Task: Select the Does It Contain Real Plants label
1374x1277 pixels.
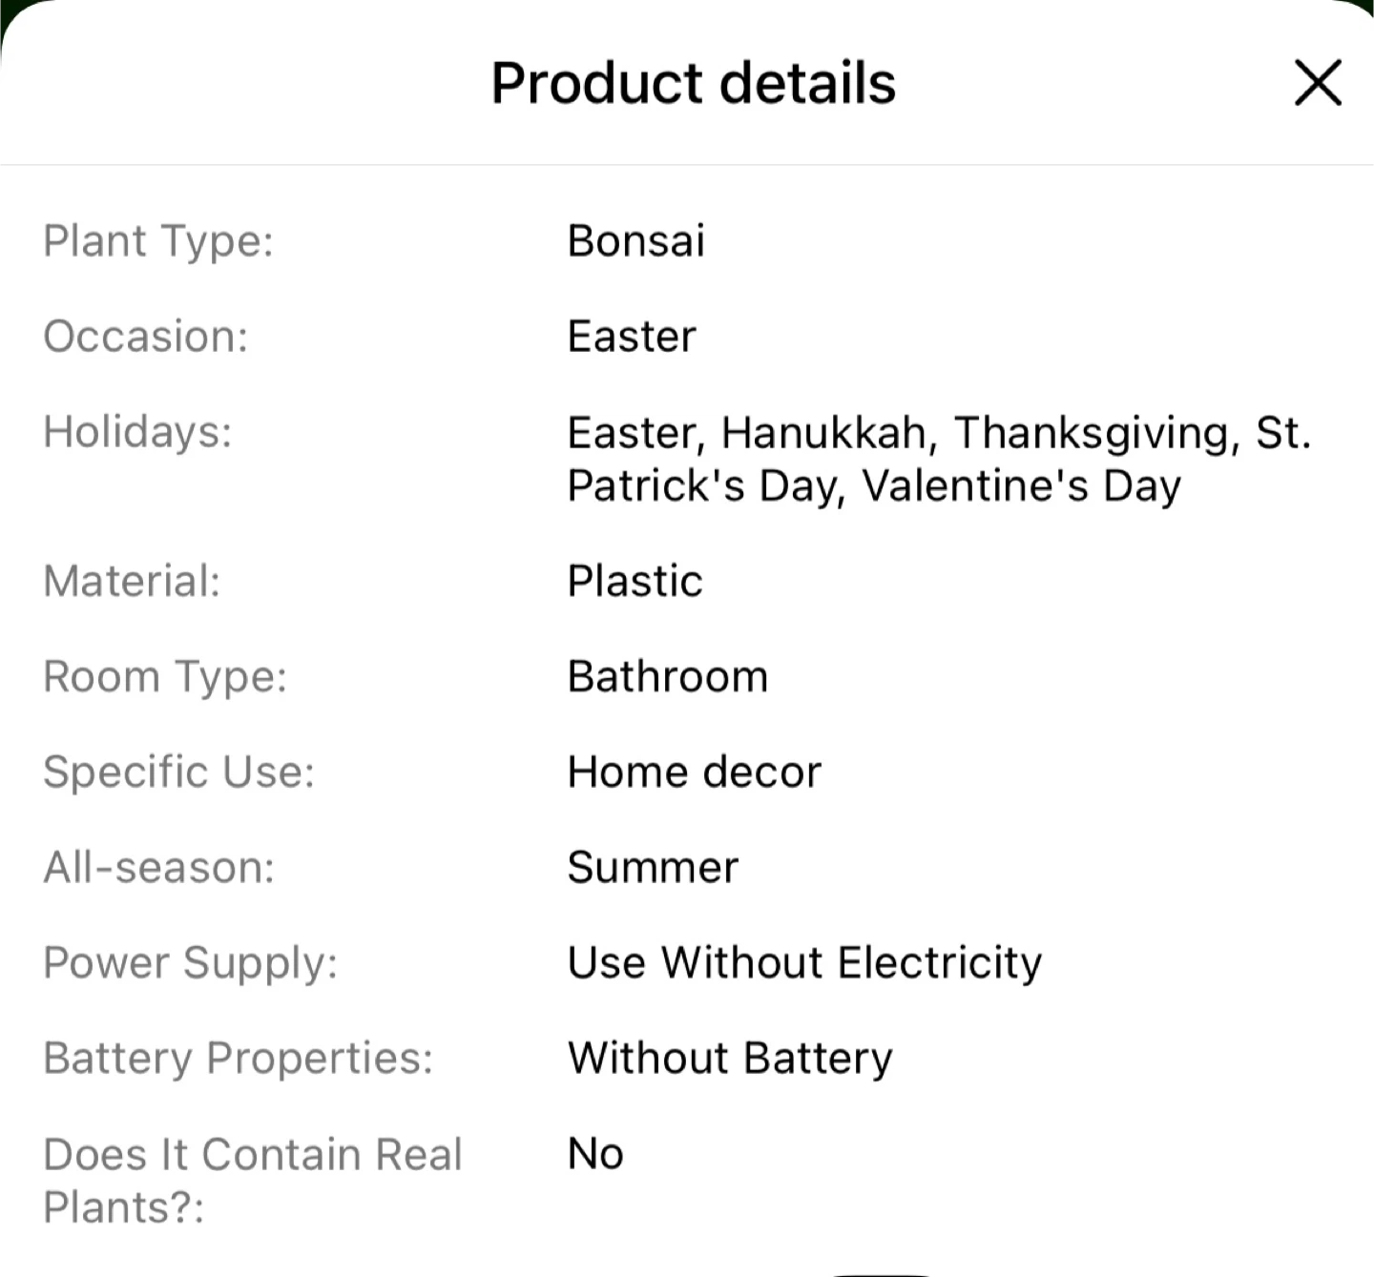Action: pyautogui.click(x=253, y=1181)
